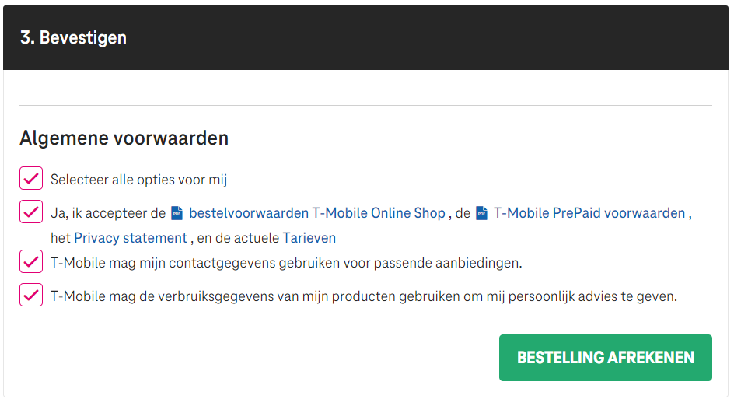Select the '3. Bevestigen' step header
734x406 pixels.
click(74, 37)
